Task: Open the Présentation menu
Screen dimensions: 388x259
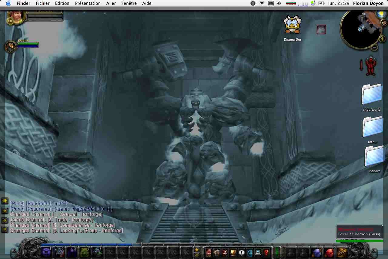Action: [x=88, y=3]
